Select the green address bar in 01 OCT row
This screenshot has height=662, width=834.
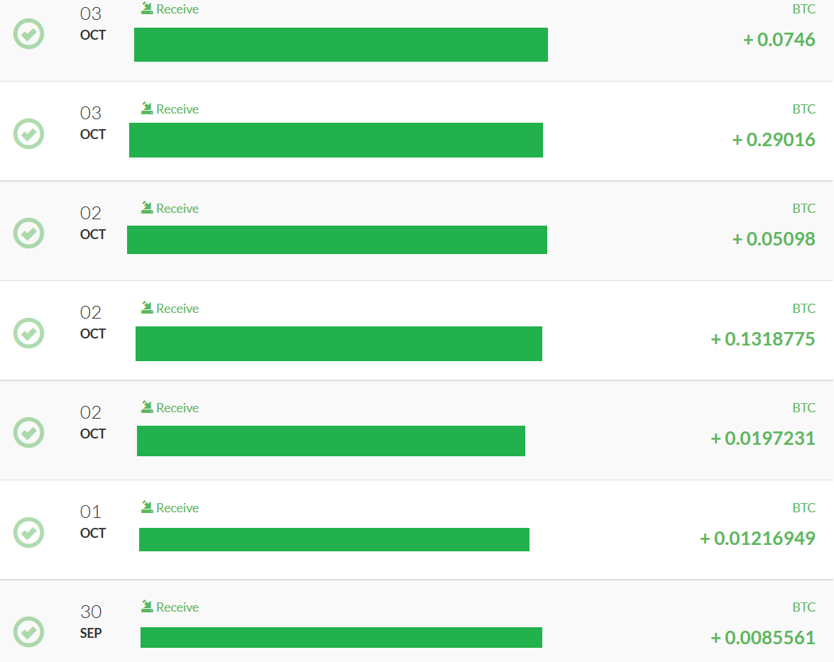pyautogui.click(x=334, y=539)
